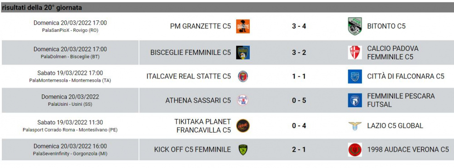Open the LAZIO C5 GLOBAL team name
This screenshot has width=454, height=168.
pos(395,126)
